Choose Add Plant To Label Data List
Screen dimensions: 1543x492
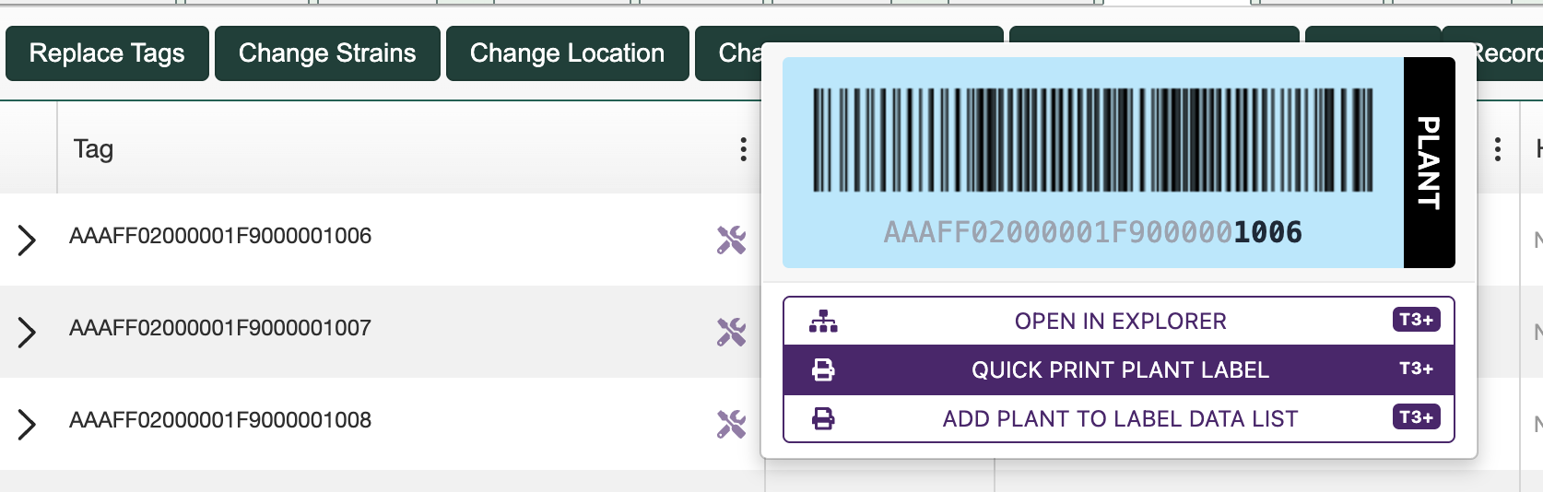[x=1119, y=418]
